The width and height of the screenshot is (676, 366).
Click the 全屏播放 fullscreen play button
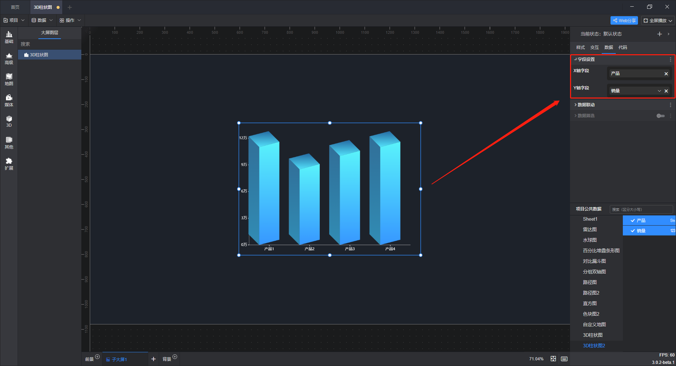[655, 20]
